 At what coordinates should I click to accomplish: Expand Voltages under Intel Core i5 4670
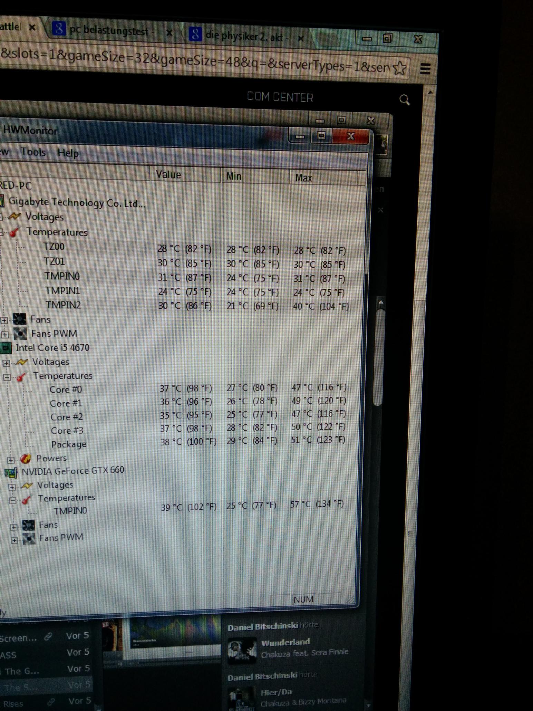pos(6,363)
